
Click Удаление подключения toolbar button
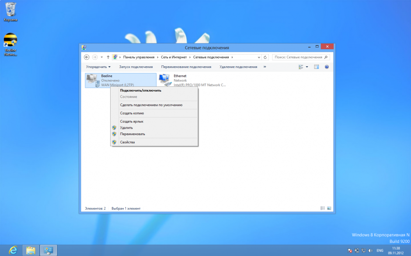238,67
